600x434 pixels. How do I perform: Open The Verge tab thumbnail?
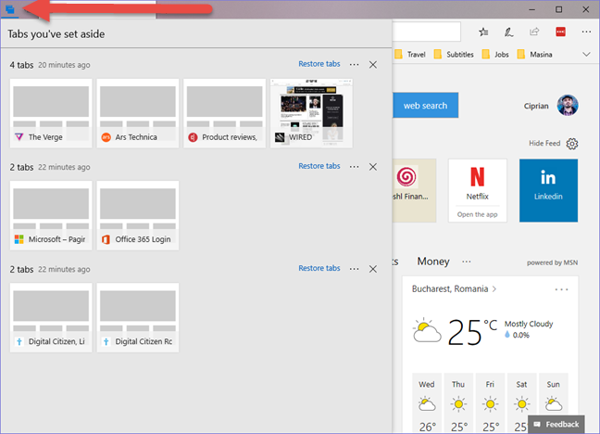click(x=51, y=113)
